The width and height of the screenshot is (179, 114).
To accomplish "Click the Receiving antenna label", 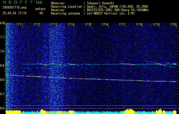I will coord(65,13).
